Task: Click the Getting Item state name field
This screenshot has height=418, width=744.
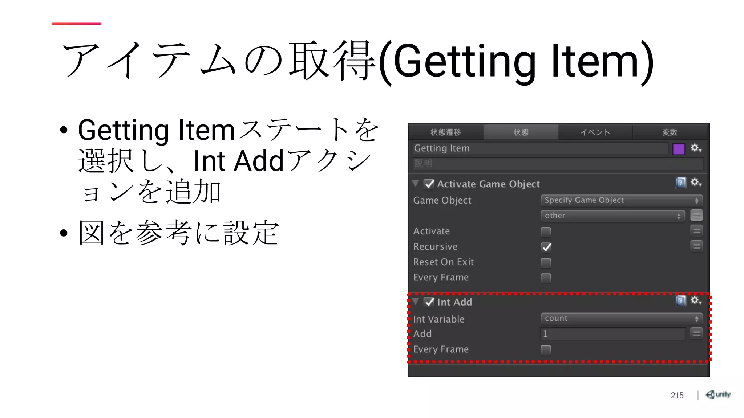Action: click(x=539, y=148)
